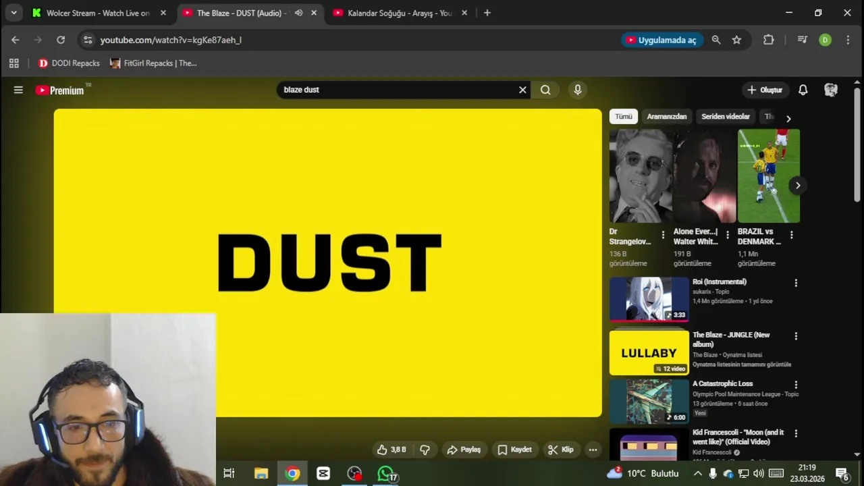Image resolution: width=864 pixels, height=486 pixels.
Task: Click the YouTube search magnifier button
Action: [545, 90]
